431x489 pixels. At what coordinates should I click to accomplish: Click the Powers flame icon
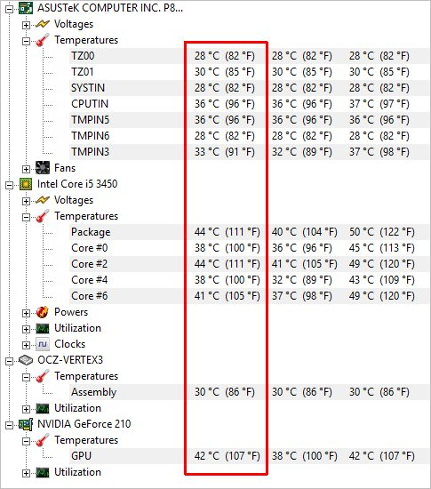coord(43,312)
